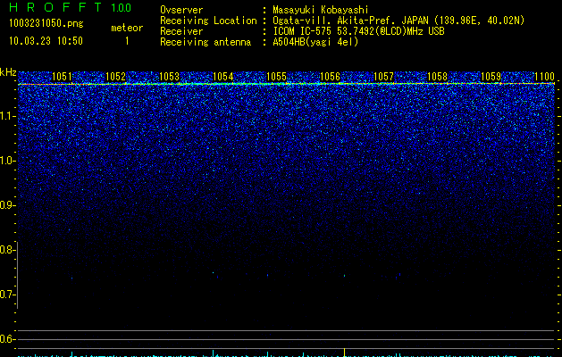Select the filename 1003231050.png
This screenshot has height=357, width=562.
(x=46, y=23)
